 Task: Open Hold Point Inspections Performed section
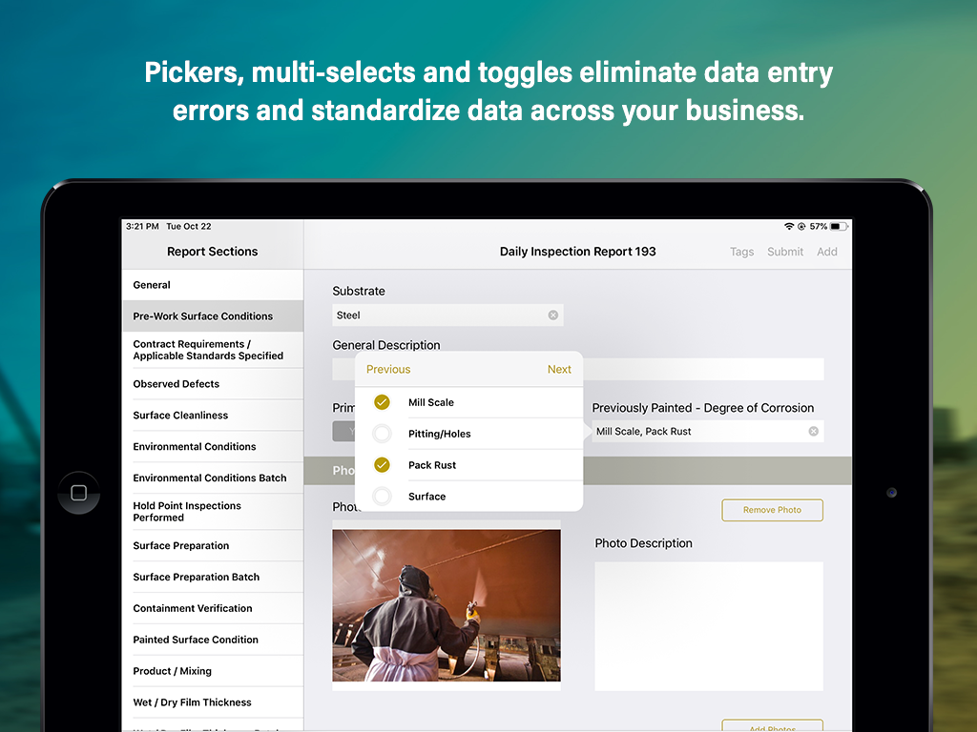(213, 512)
